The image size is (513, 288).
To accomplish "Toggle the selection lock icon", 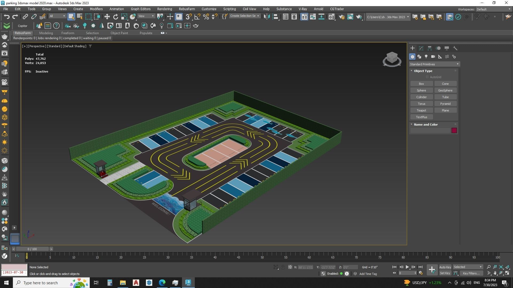I will pyautogui.click(x=283, y=267).
